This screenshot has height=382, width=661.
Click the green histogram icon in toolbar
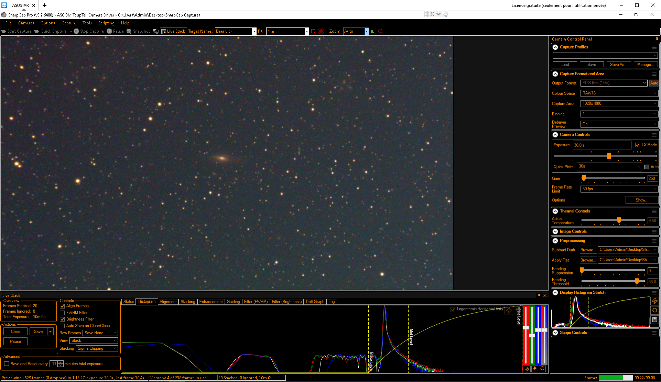pos(373,31)
